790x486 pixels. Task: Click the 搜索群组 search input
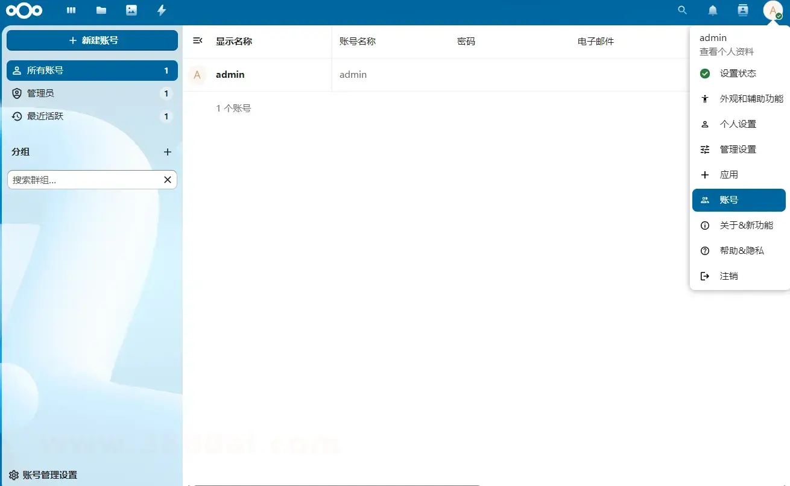tap(84, 180)
